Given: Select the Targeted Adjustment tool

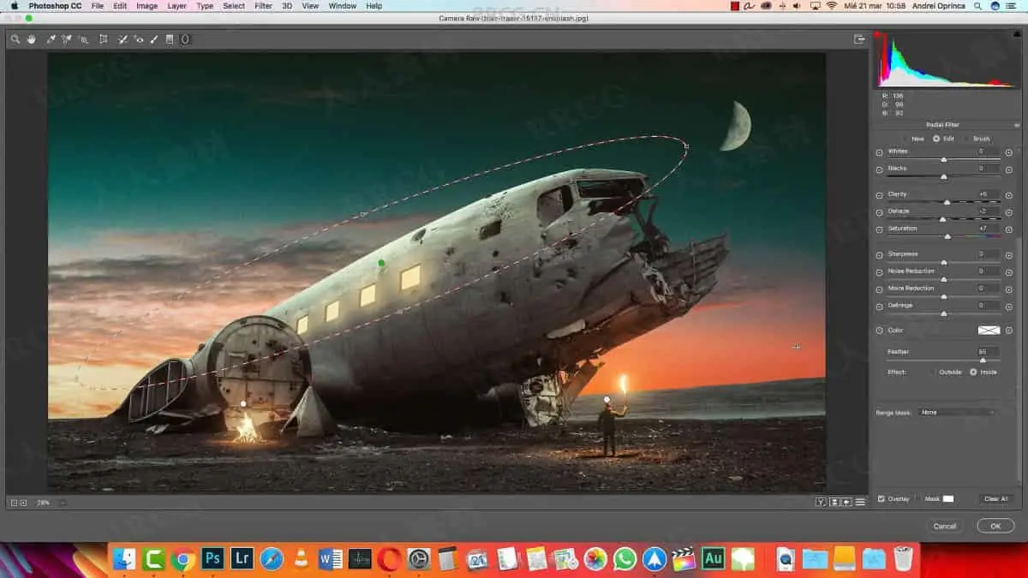Looking at the screenshot, I should click(83, 39).
